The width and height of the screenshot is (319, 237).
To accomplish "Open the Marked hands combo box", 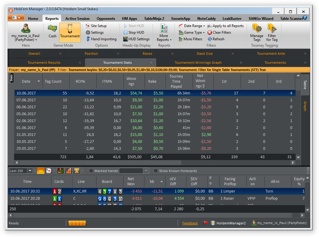I will pyautogui.click(x=134, y=171).
